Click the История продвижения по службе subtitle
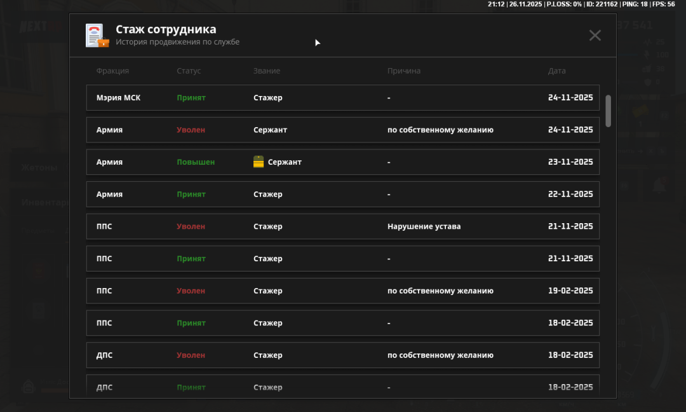The height and width of the screenshot is (412, 686). pyautogui.click(x=177, y=43)
